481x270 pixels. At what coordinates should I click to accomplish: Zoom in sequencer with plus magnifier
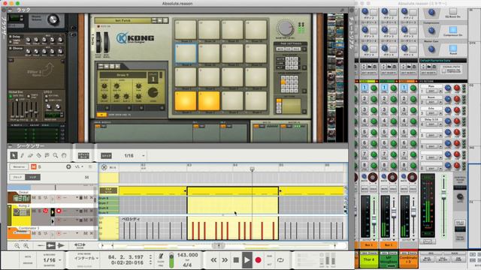(26, 245)
